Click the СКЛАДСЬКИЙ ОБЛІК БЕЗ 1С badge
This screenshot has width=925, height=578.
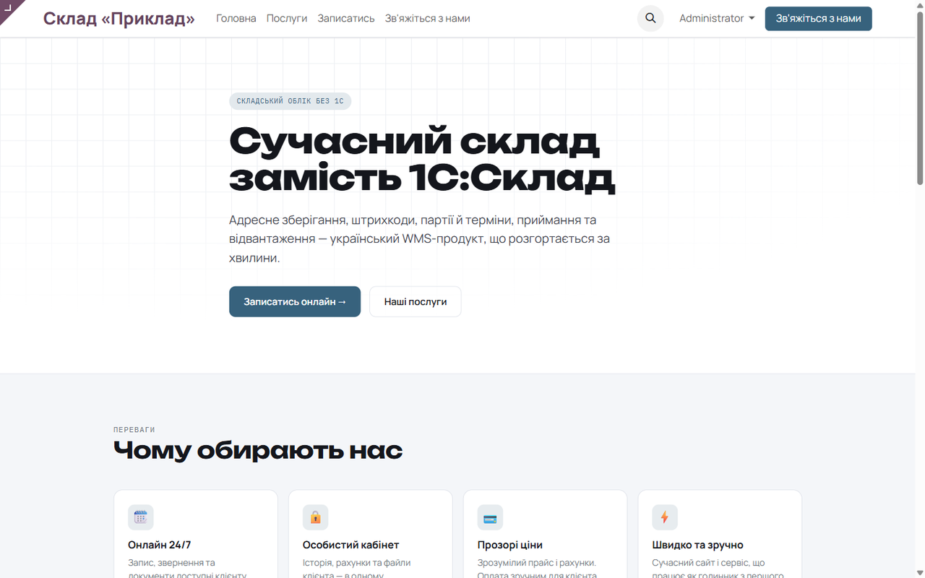pos(291,101)
